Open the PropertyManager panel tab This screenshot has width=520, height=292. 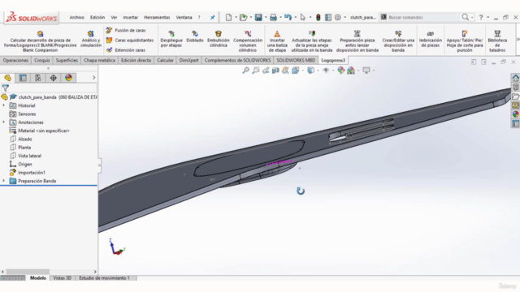pyautogui.click(x=23, y=78)
